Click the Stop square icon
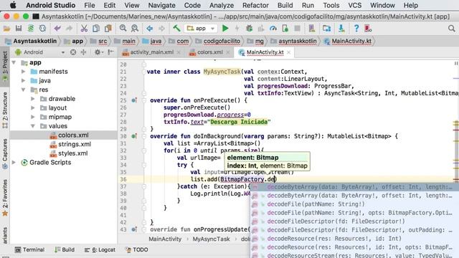The width and height of the screenshot is (459, 258). point(297,29)
